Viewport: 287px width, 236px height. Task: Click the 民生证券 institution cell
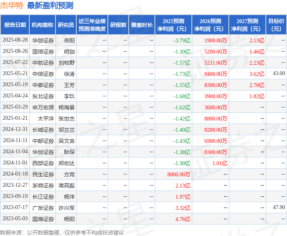click(x=43, y=174)
